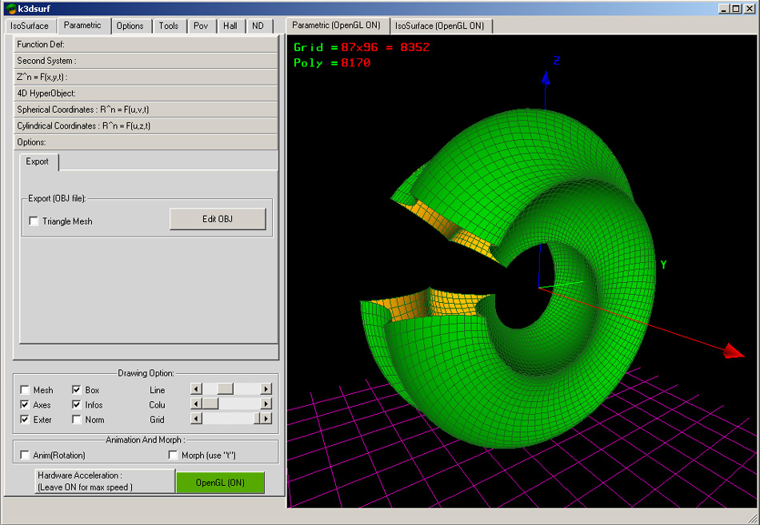Expand the Spherical Coordinates section
Image resolution: width=760 pixels, height=525 pixels.
click(146, 109)
